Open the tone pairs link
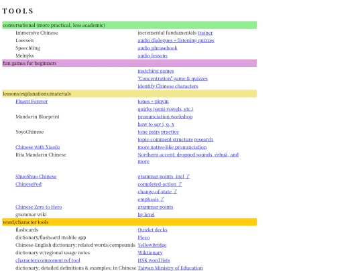This screenshot has height=271, width=362. [149, 132]
